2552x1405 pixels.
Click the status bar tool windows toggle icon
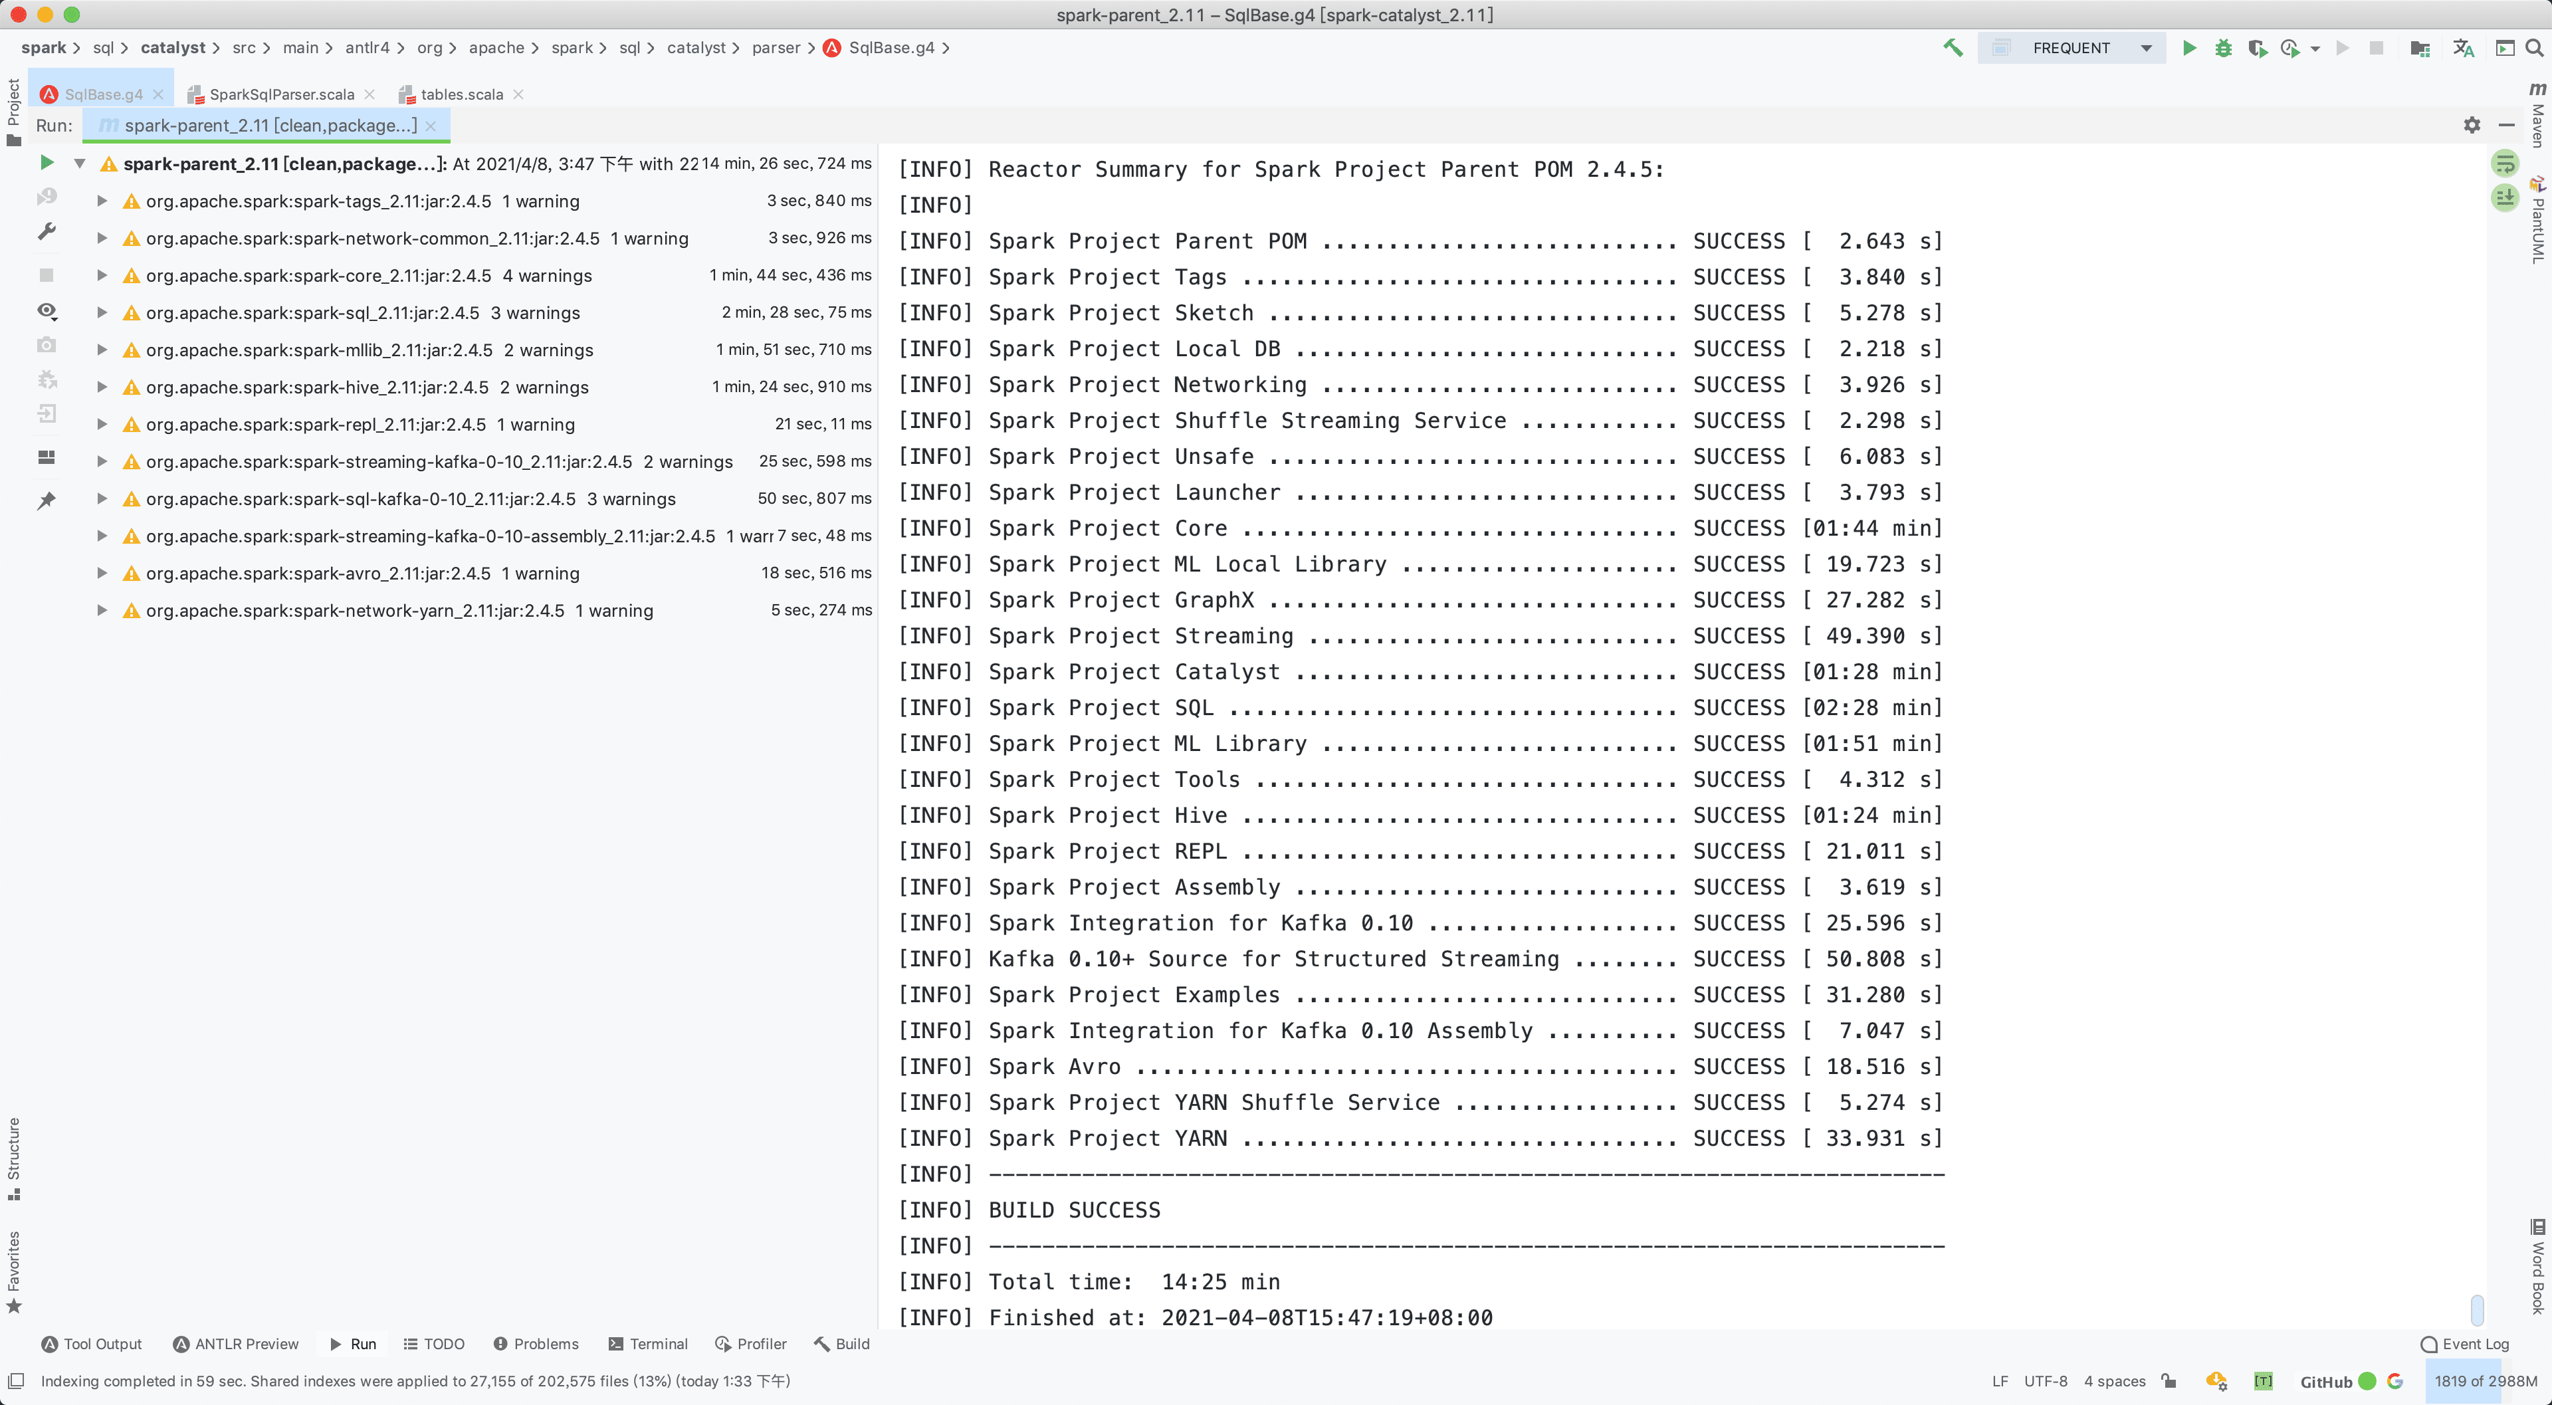point(16,1380)
